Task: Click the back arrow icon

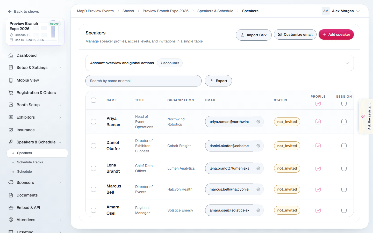Action: [10, 11]
